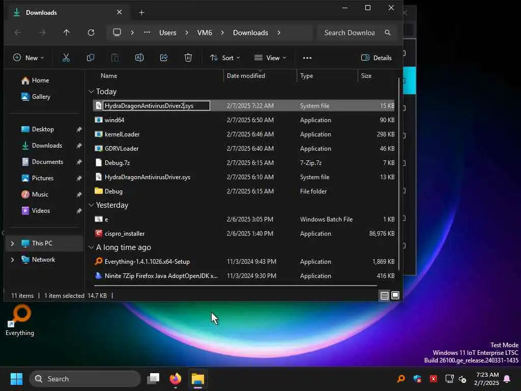Click the file rename text box

(156, 106)
